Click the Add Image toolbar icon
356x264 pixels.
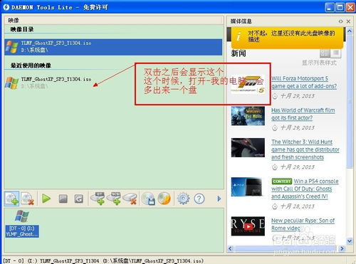coord(11,199)
